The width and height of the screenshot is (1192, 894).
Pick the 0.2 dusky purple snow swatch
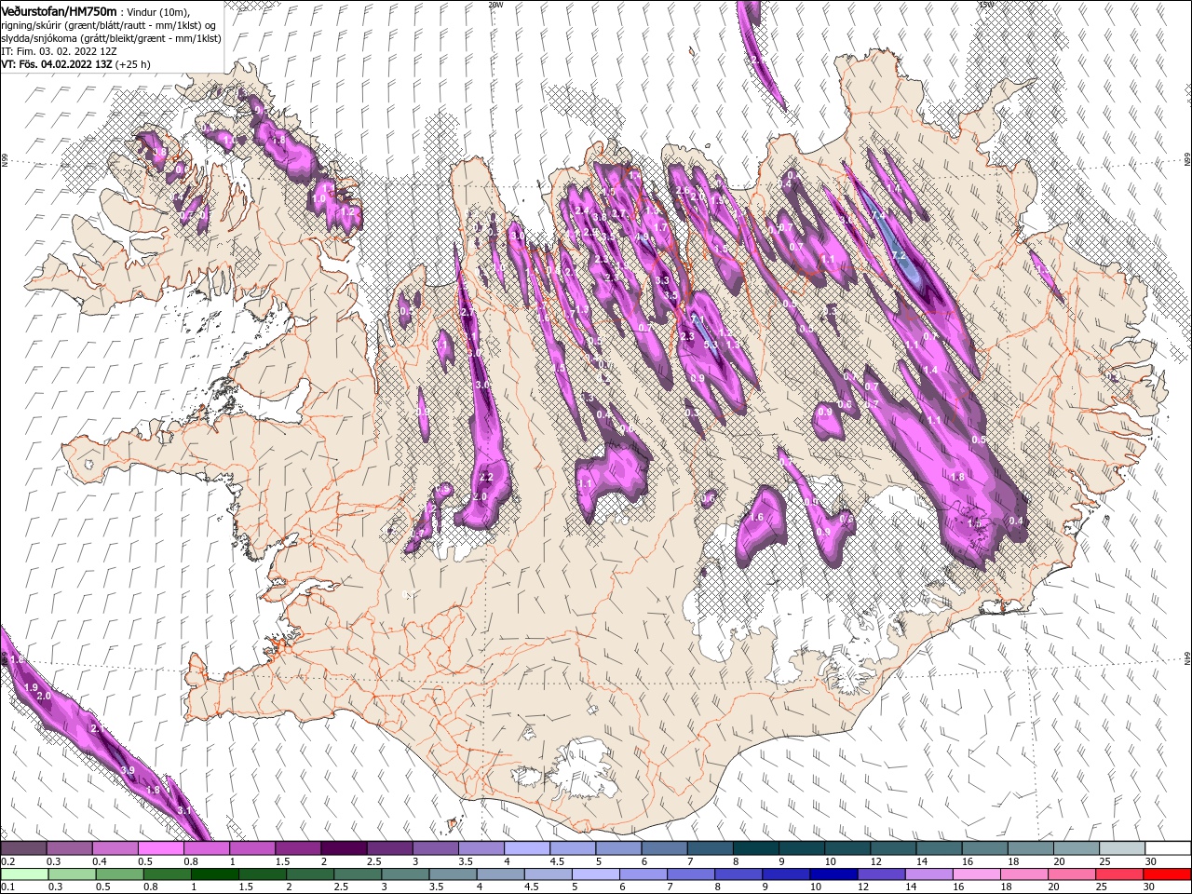pyautogui.click(x=23, y=848)
